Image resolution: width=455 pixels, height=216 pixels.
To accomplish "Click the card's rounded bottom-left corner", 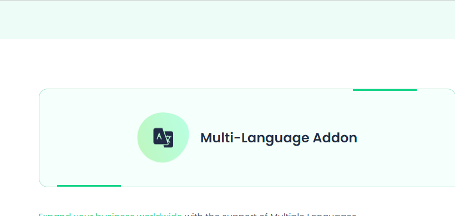I will (42, 183).
